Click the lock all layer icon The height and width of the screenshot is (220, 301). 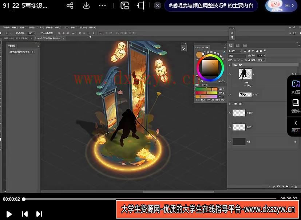click(x=250, y=60)
